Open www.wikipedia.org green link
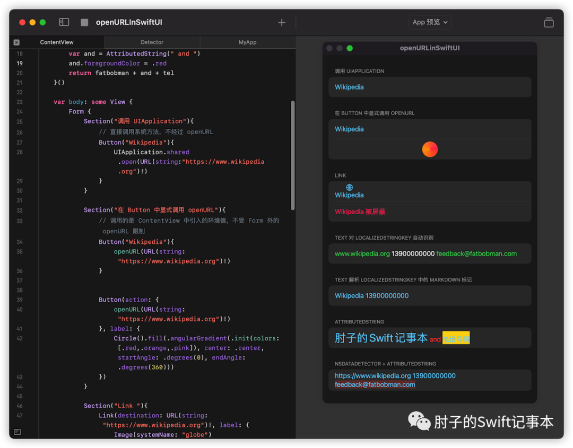The image size is (573, 448). click(362, 254)
